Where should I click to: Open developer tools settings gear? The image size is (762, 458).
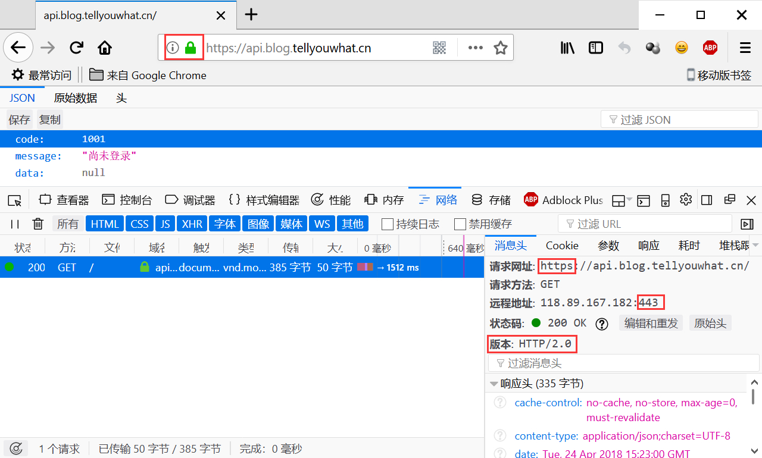coord(686,199)
